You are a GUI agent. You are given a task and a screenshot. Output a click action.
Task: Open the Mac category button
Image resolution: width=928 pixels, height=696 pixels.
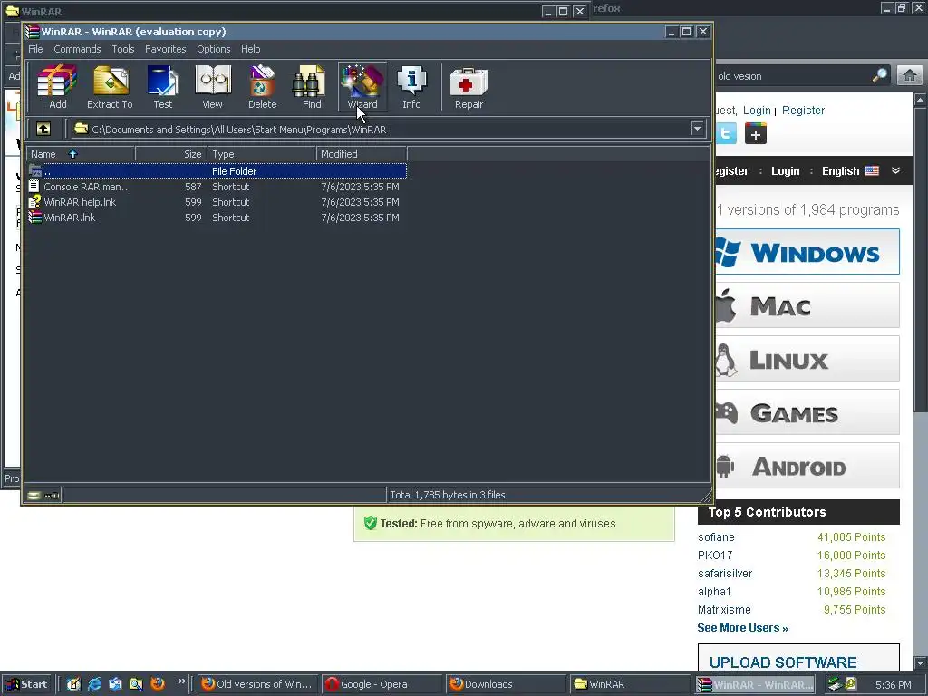(x=807, y=305)
